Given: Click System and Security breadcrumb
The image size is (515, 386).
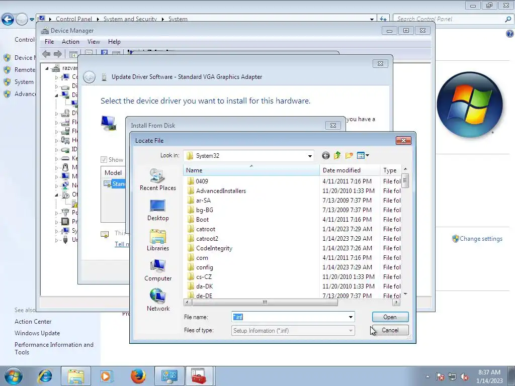Looking at the screenshot, I should (130, 19).
